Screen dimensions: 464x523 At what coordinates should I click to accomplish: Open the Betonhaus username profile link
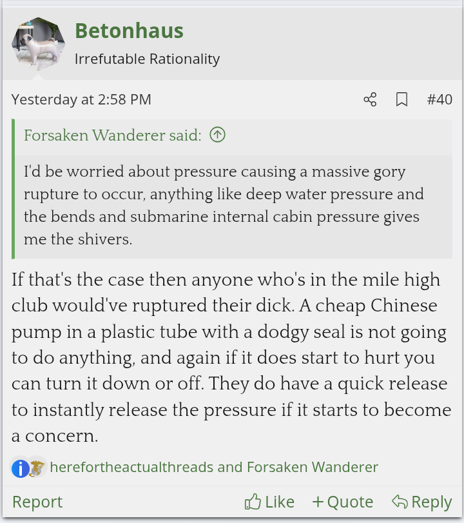click(129, 30)
